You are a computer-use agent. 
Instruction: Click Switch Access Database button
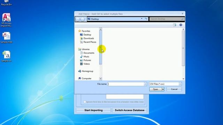(x=130, y=110)
